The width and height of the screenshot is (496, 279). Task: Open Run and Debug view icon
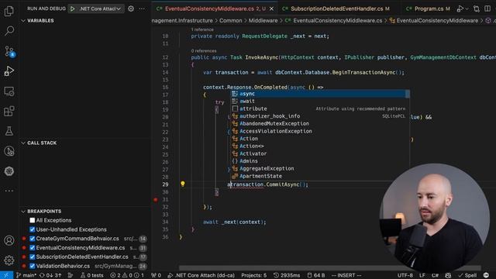point(9,71)
